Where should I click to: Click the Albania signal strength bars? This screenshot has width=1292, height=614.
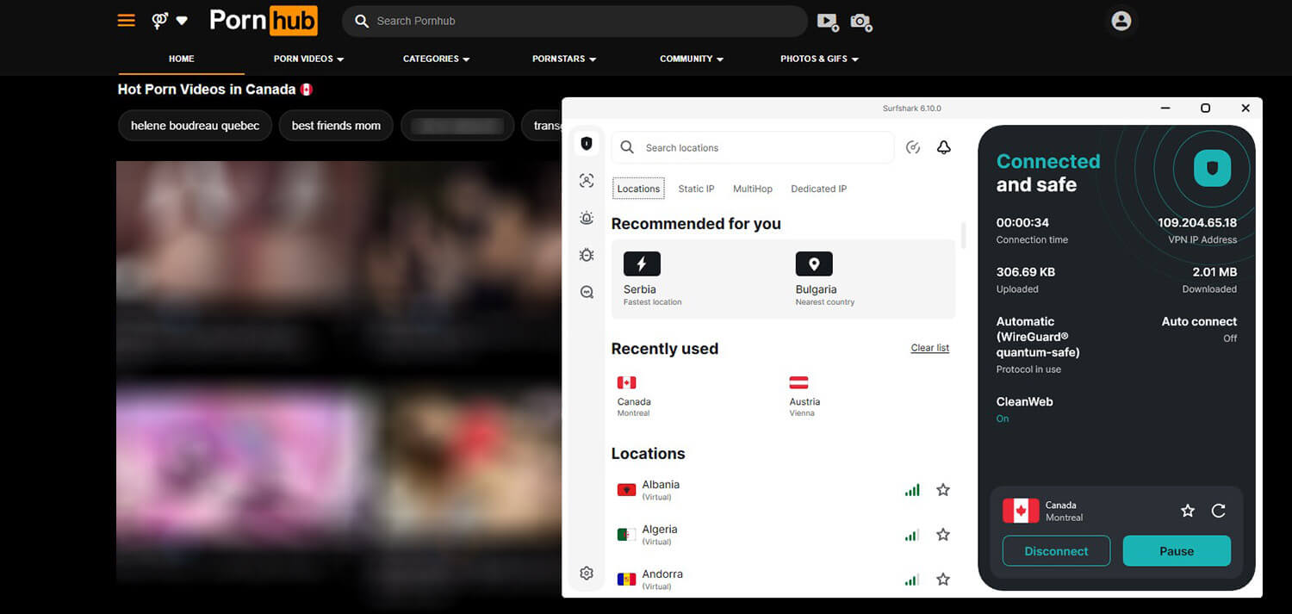(912, 490)
